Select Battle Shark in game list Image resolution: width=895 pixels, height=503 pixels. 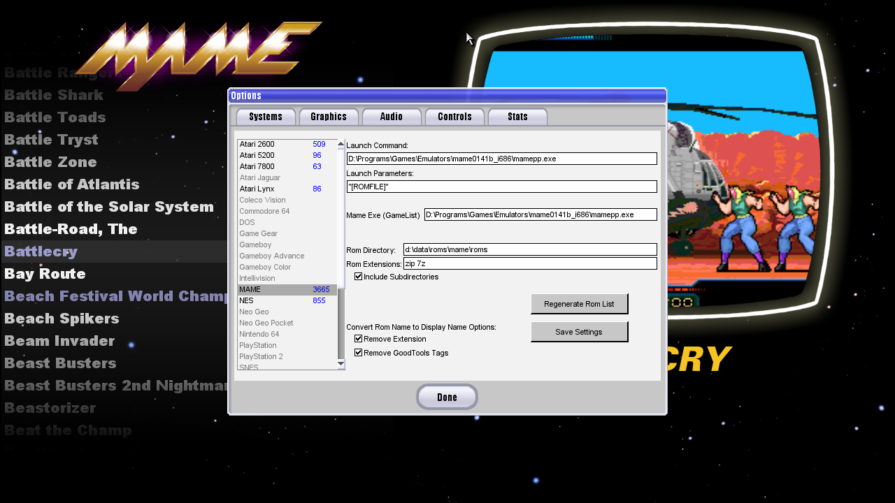54,95
